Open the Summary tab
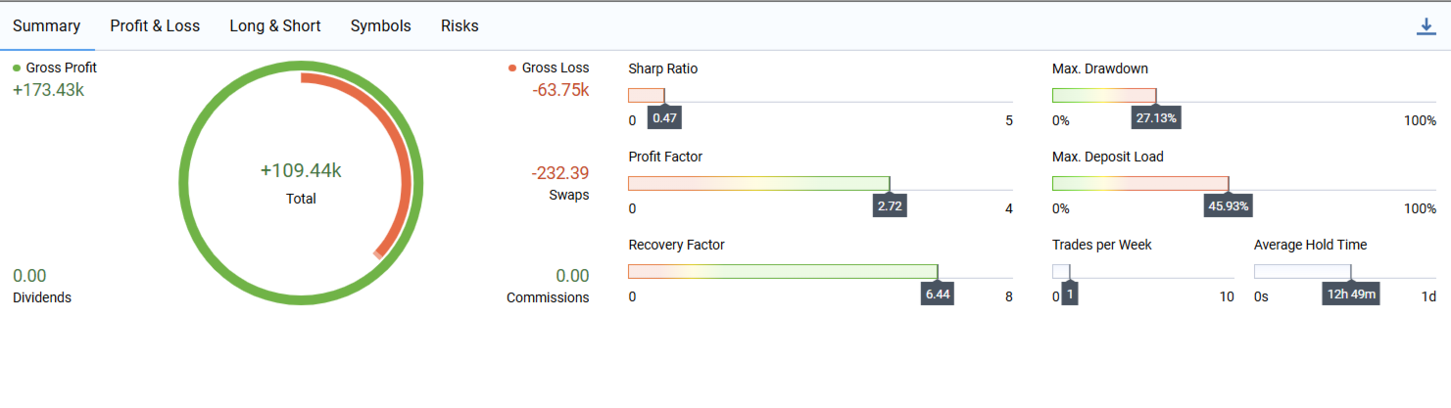Image resolution: width=1451 pixels, height=408 pixels. (x=47, y=26)
